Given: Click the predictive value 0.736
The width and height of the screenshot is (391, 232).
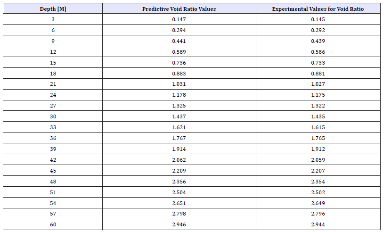Looking at the screenshot, I should click(x=179, y=63).
